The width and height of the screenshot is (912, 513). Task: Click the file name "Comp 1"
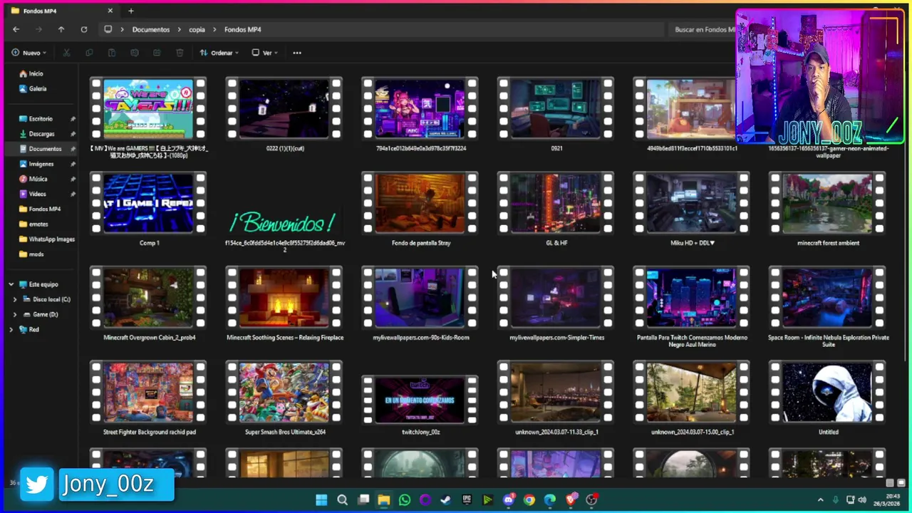pyautogui.click(x=150, y=243)
